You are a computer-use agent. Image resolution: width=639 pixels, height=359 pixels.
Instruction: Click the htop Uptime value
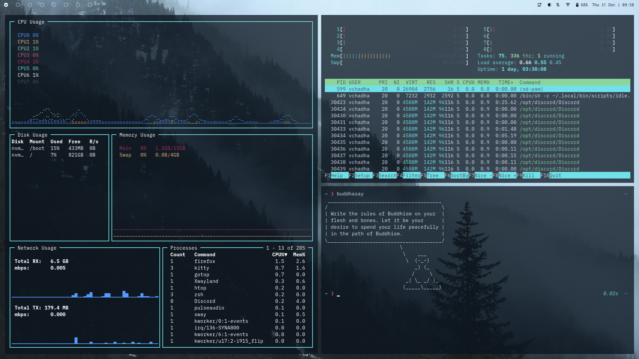(524, 69)
